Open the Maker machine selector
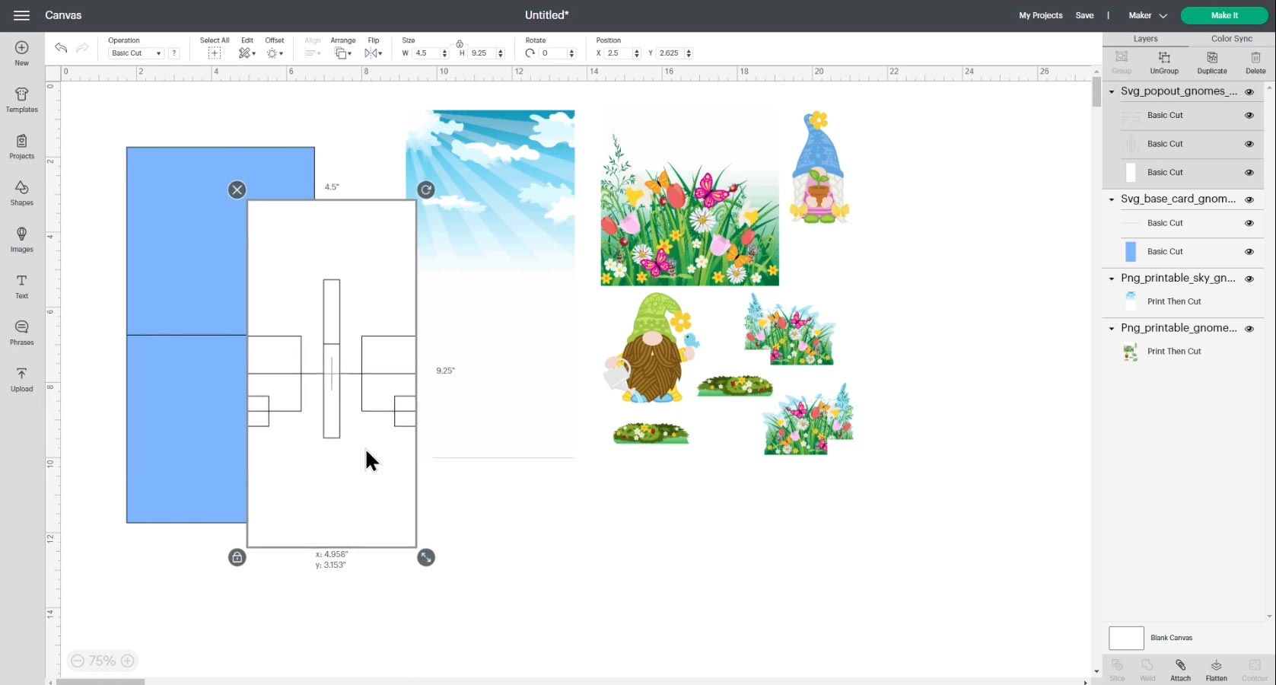The width and height of the screenshot is (1276, 685). (1146, 14)
